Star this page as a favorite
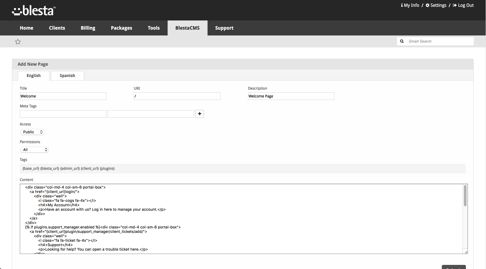 tap(18, 42)
